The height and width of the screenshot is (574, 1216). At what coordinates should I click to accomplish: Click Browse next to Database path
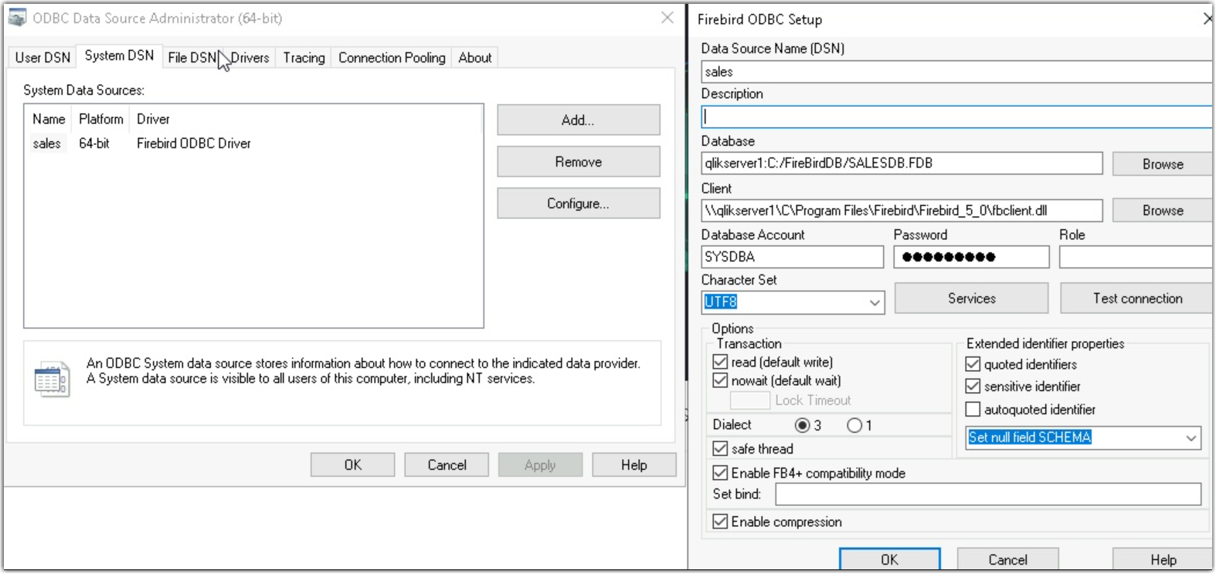pos(1162,164)
